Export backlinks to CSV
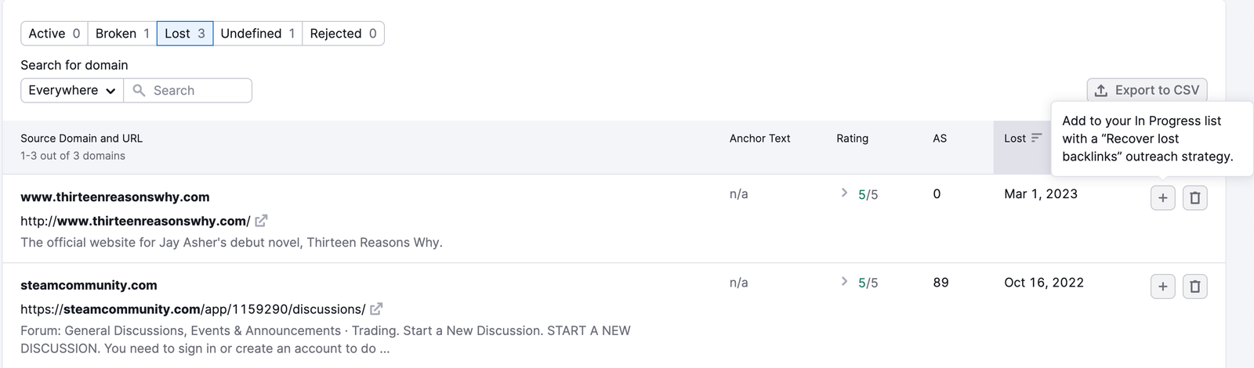Viewport: 1254px width, 368px height. [x=1147, y=91]
